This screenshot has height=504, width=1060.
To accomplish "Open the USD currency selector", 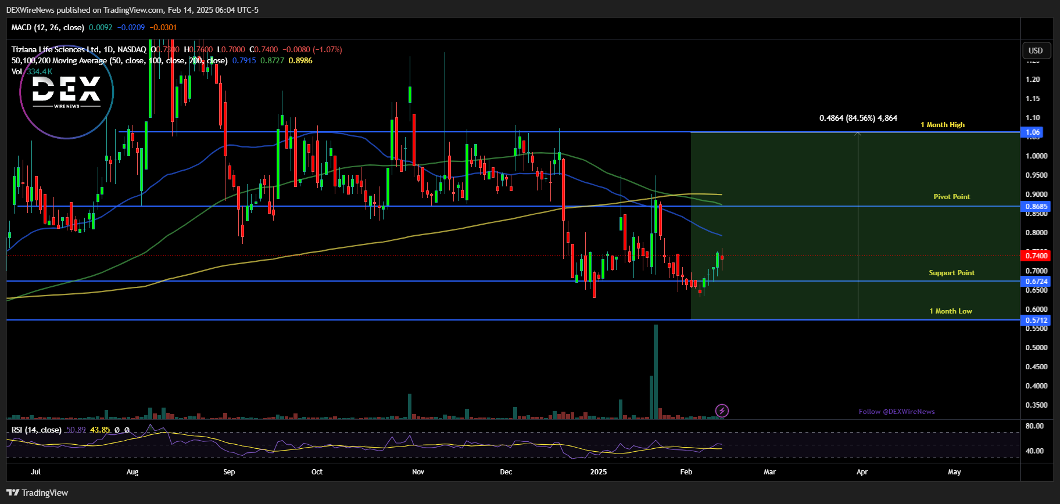I will pyautogui.click(x=1036, y=51).
